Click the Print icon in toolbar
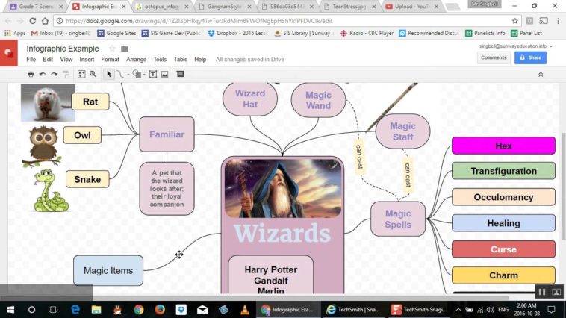566x318 pixels. [31, 74]
